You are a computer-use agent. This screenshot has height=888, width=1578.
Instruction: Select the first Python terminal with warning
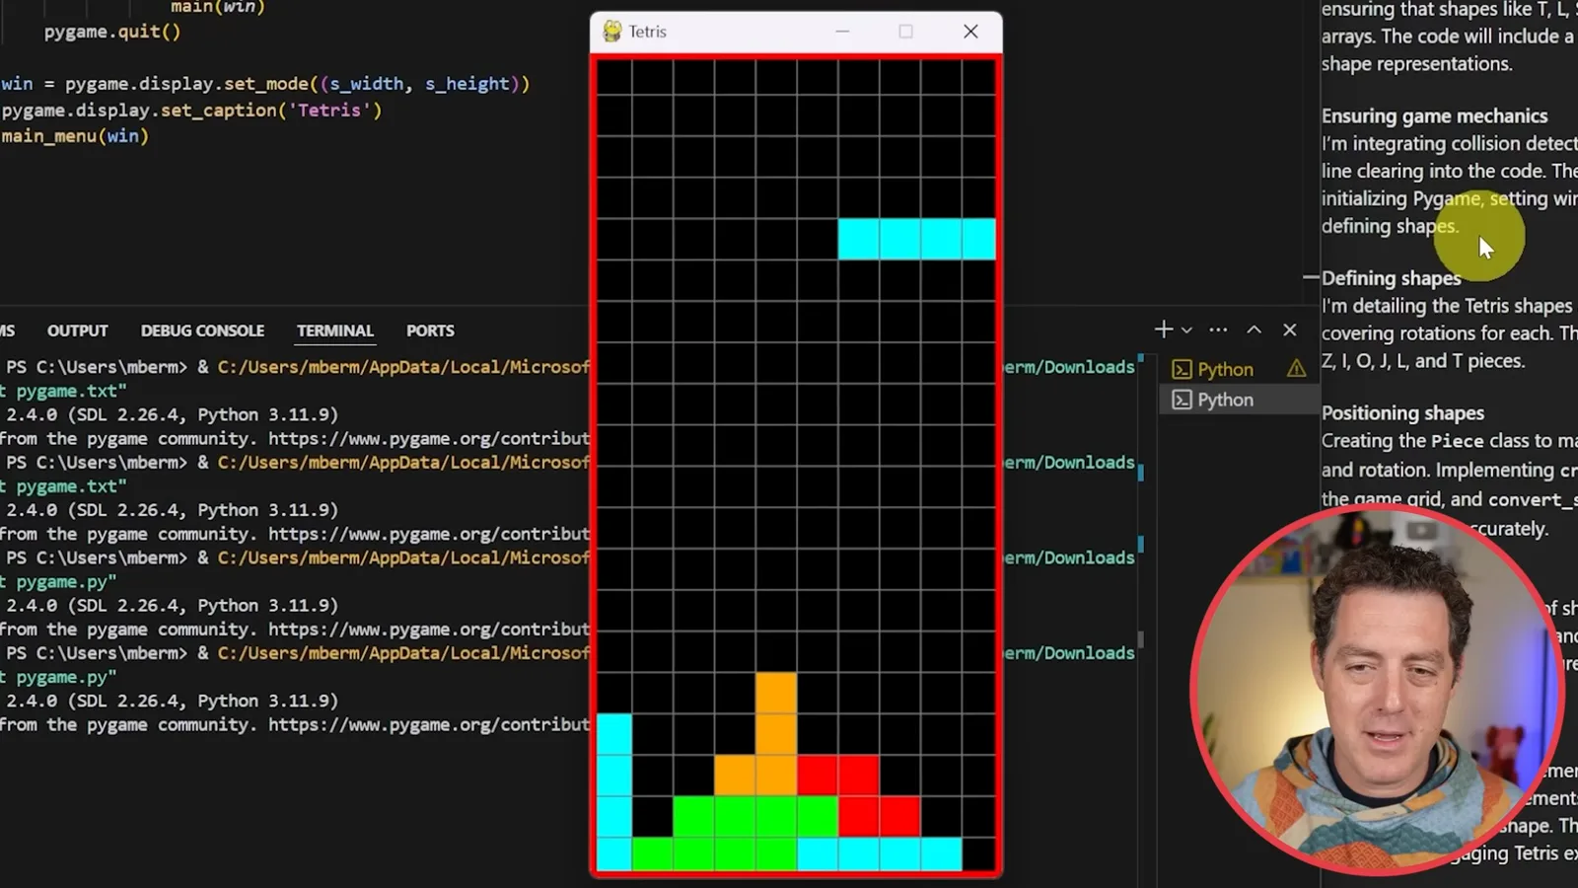1240,369
